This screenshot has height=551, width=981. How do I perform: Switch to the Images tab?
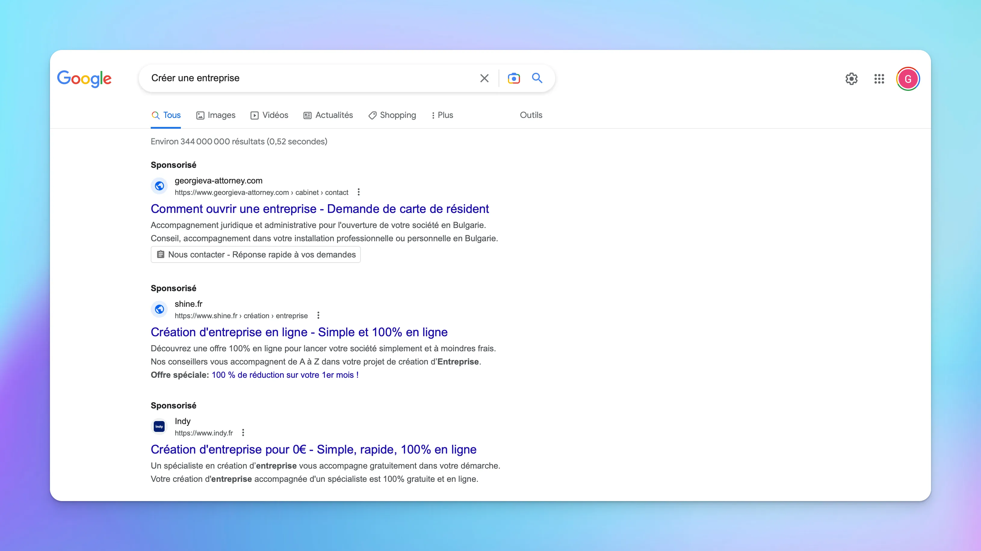tap(215, 115)
